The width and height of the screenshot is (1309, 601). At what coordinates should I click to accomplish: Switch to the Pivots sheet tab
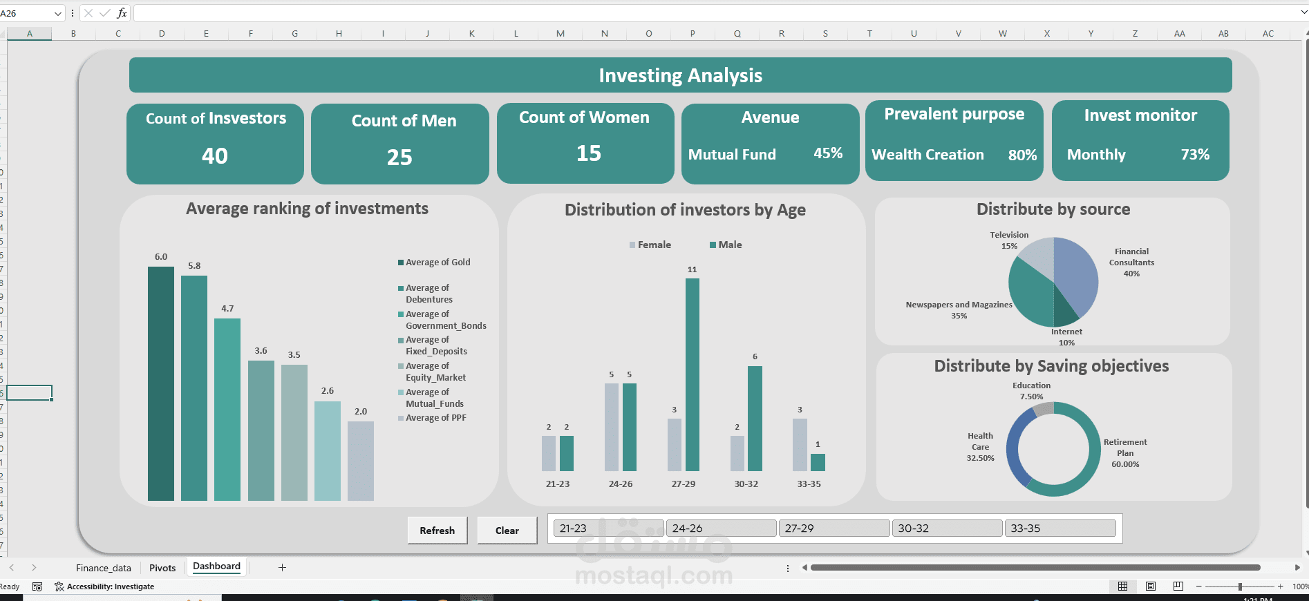(x=162, y=568)
